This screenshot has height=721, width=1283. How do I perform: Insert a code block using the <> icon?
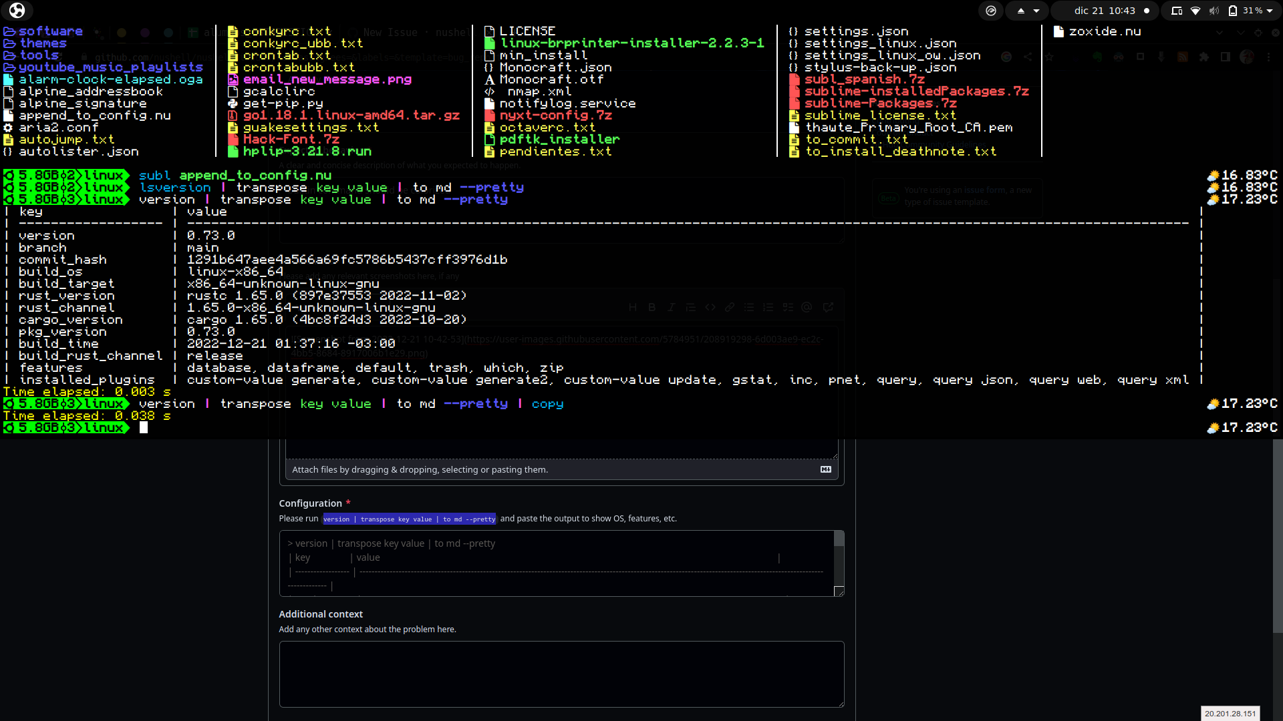(710, 307)
